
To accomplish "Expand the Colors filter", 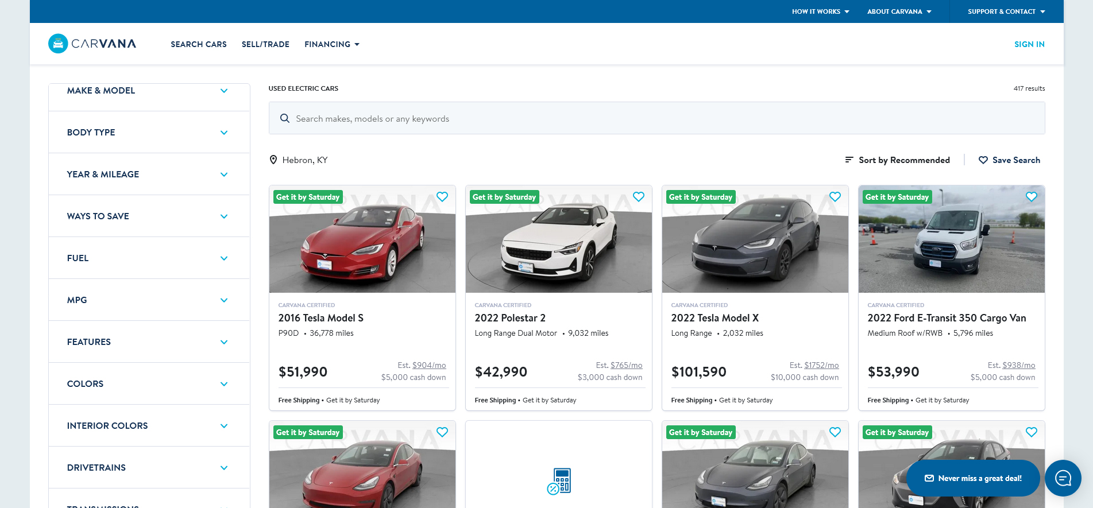I will pos(149,384).
